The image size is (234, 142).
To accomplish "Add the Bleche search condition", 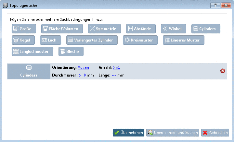I will [71, 51].
